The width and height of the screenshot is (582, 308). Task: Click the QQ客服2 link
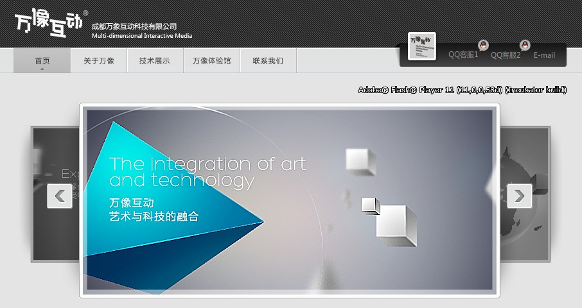tap(506, 55)
